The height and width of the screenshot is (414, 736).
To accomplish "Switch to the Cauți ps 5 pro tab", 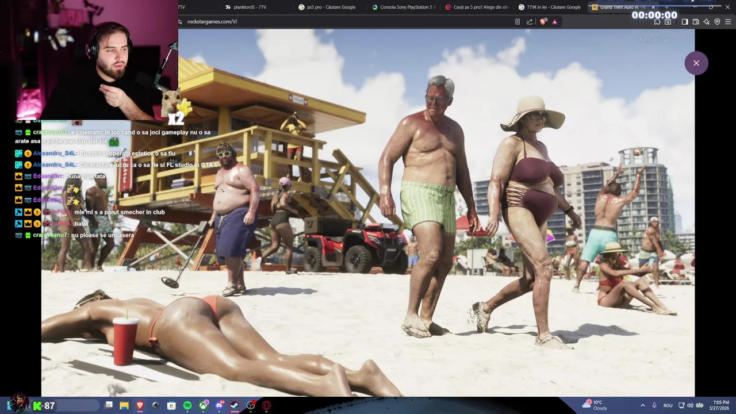I will [x=477, y=7].
